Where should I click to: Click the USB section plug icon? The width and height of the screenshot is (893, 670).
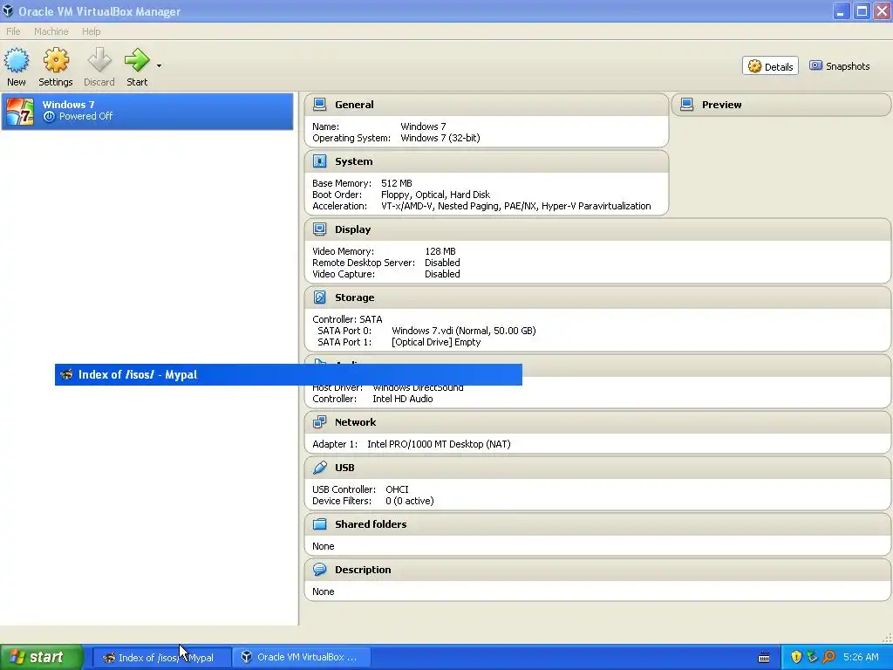tap(319, 468)
